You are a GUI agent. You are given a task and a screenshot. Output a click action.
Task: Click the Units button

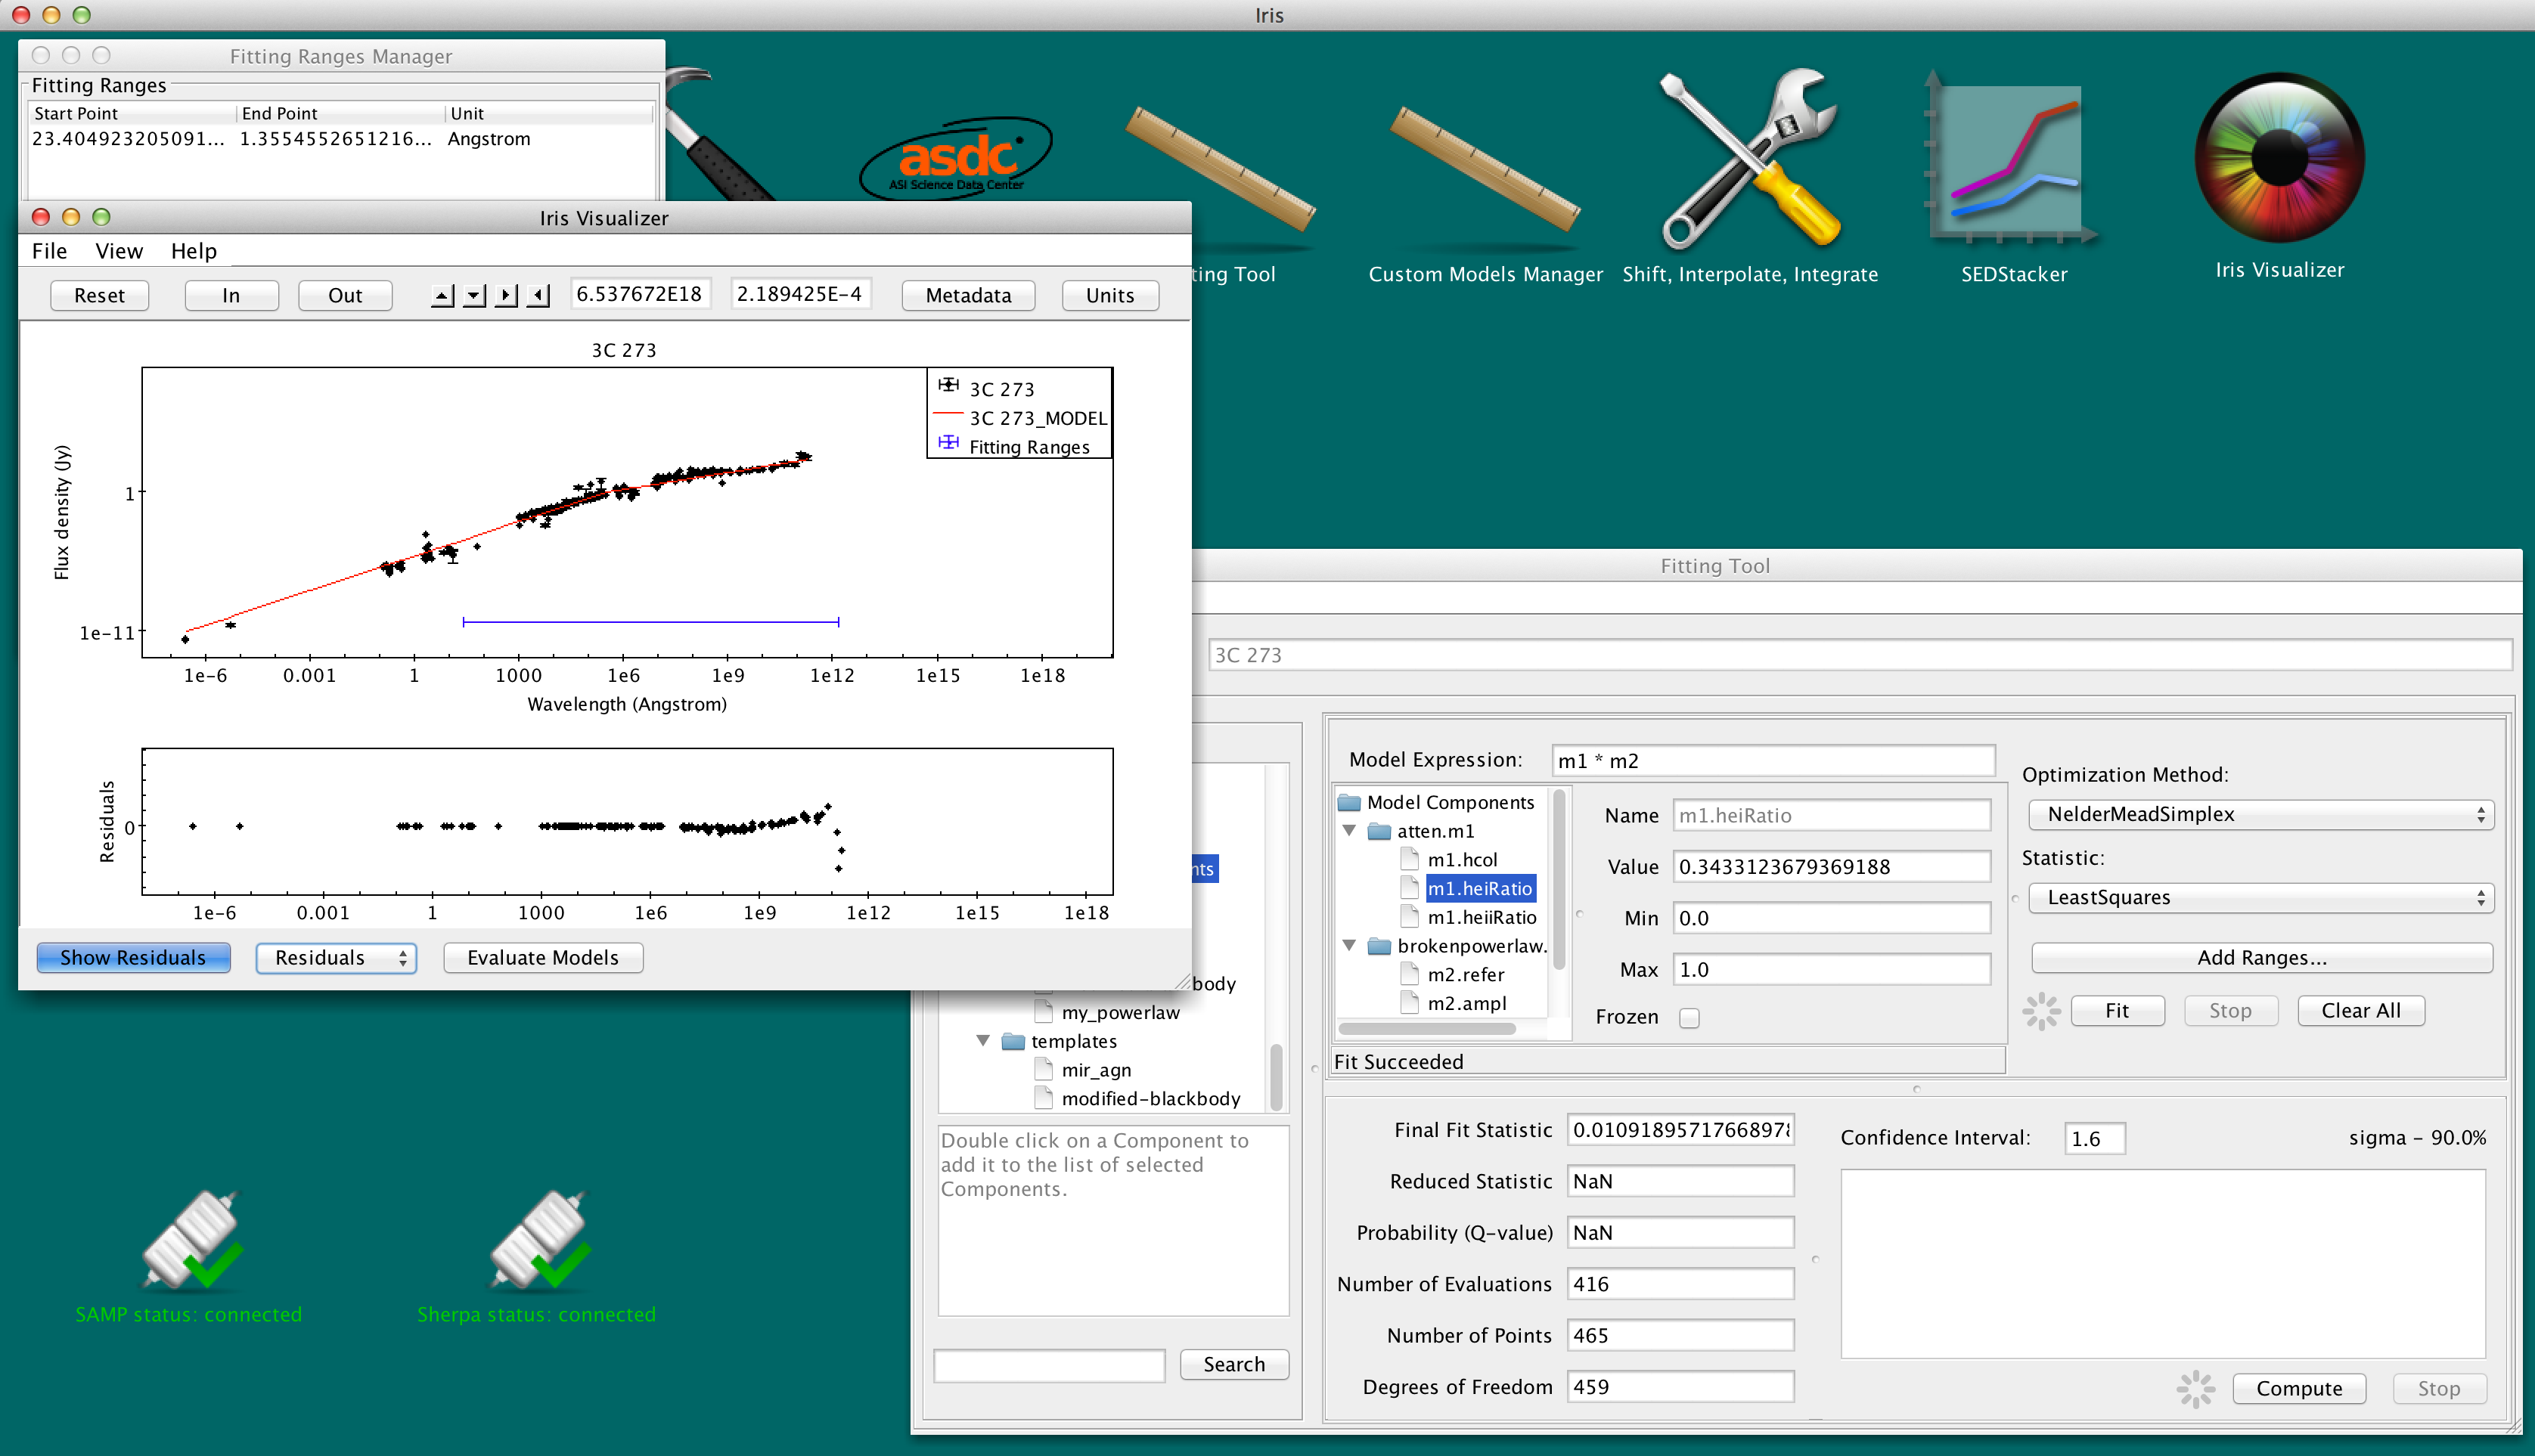[x=1110, y=295]
